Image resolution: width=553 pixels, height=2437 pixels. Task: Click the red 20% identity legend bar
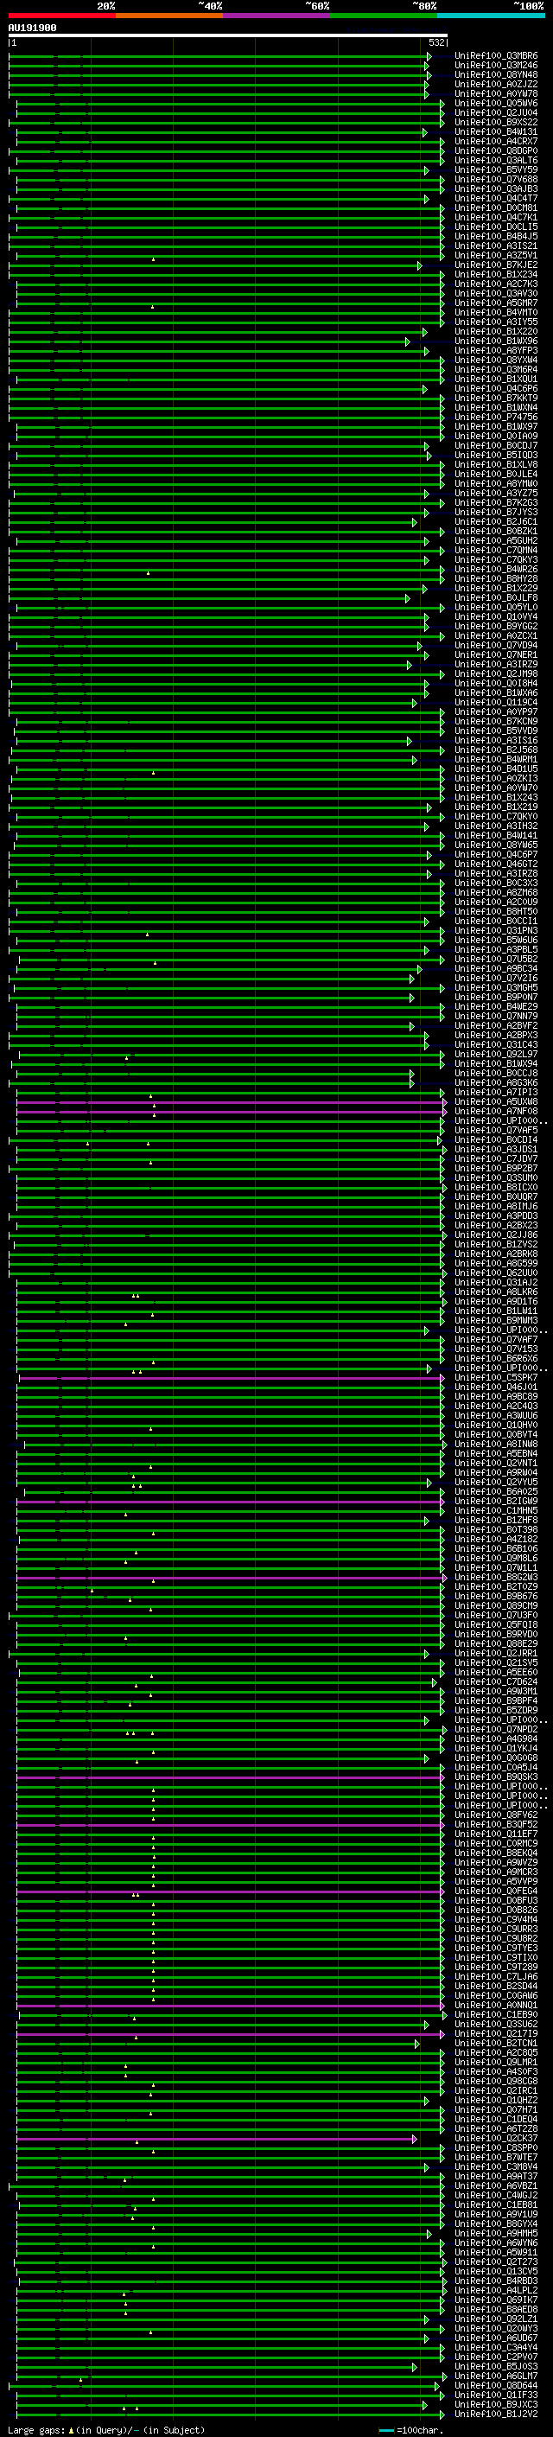(x=61, y=16)
